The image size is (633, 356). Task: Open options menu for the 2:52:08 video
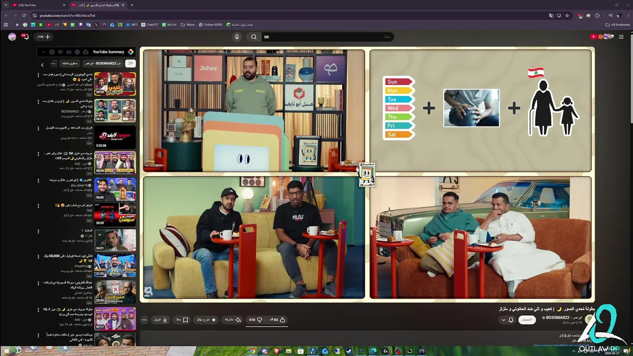coord(39,128)
